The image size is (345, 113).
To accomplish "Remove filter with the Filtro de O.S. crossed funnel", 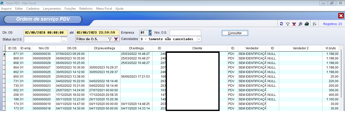I will pyautogui.click(x=116, y=39).
